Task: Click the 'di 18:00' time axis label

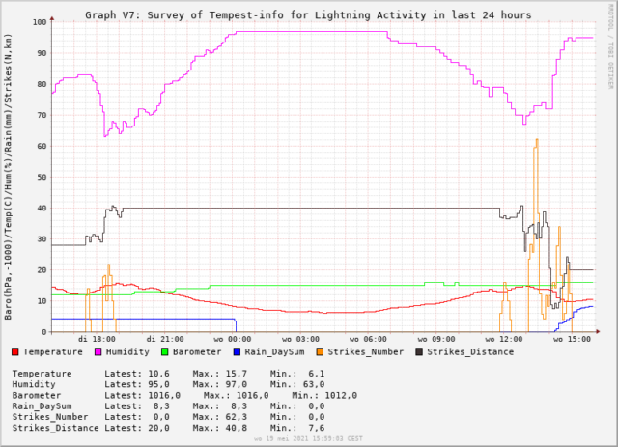Action: (97, 339)
